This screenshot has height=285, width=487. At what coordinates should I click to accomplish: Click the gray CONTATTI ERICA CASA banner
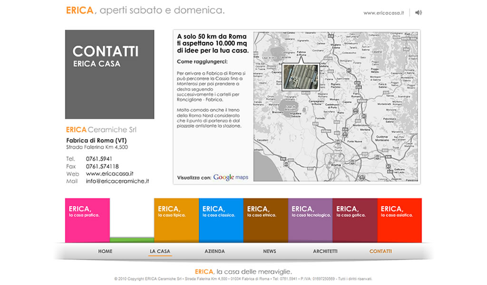pos(110,75)
